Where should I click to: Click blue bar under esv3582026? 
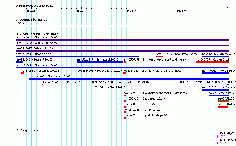tap(77, 57)
